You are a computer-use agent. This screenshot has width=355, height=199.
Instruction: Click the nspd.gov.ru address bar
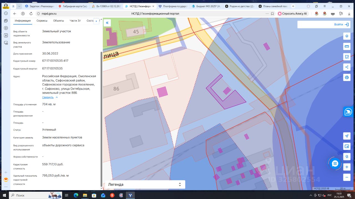tap(49, 14)
